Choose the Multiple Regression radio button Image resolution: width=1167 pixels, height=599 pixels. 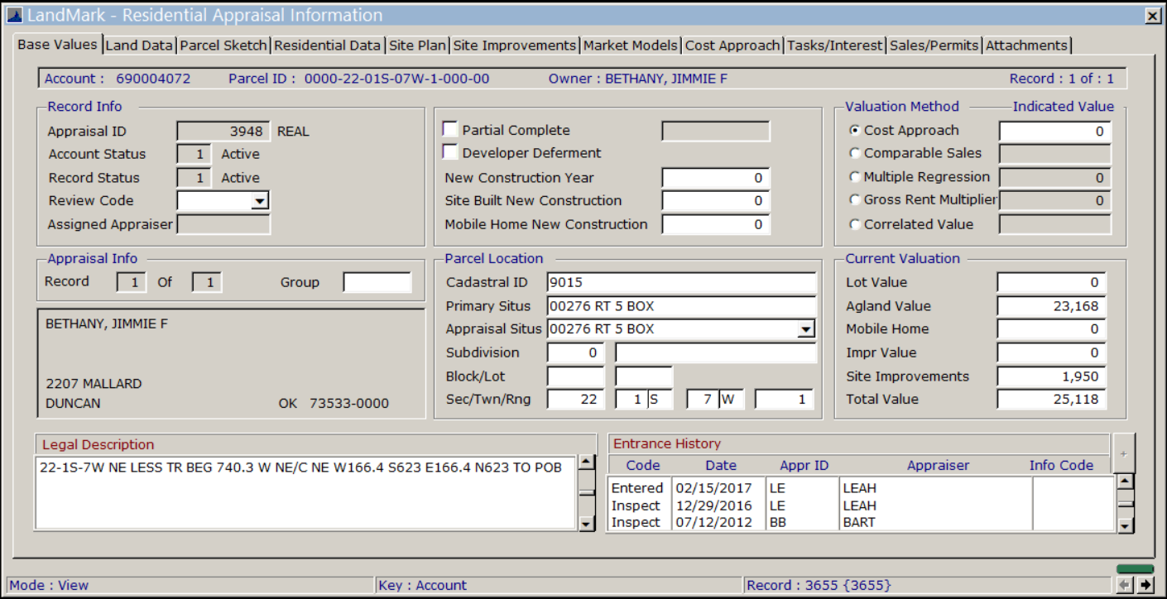coord(854,177)
